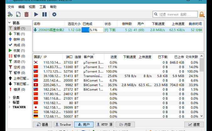Open the 视图 menu
The height and width of the screenshot is (131, 212).
pyautogui.click(x=32, y=7)
